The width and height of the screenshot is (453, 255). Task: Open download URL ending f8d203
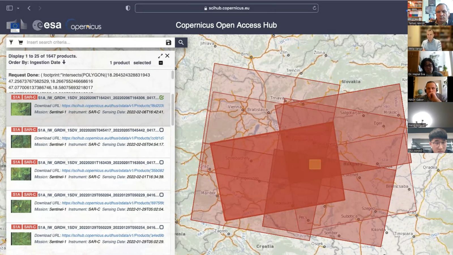click(113, 106)
